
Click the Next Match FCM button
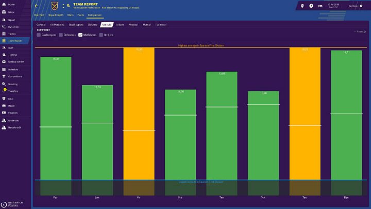coord(13,204)
